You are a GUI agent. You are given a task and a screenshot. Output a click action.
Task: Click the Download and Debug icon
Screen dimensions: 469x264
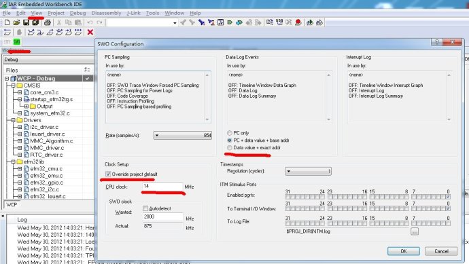[x=309, y=22]
